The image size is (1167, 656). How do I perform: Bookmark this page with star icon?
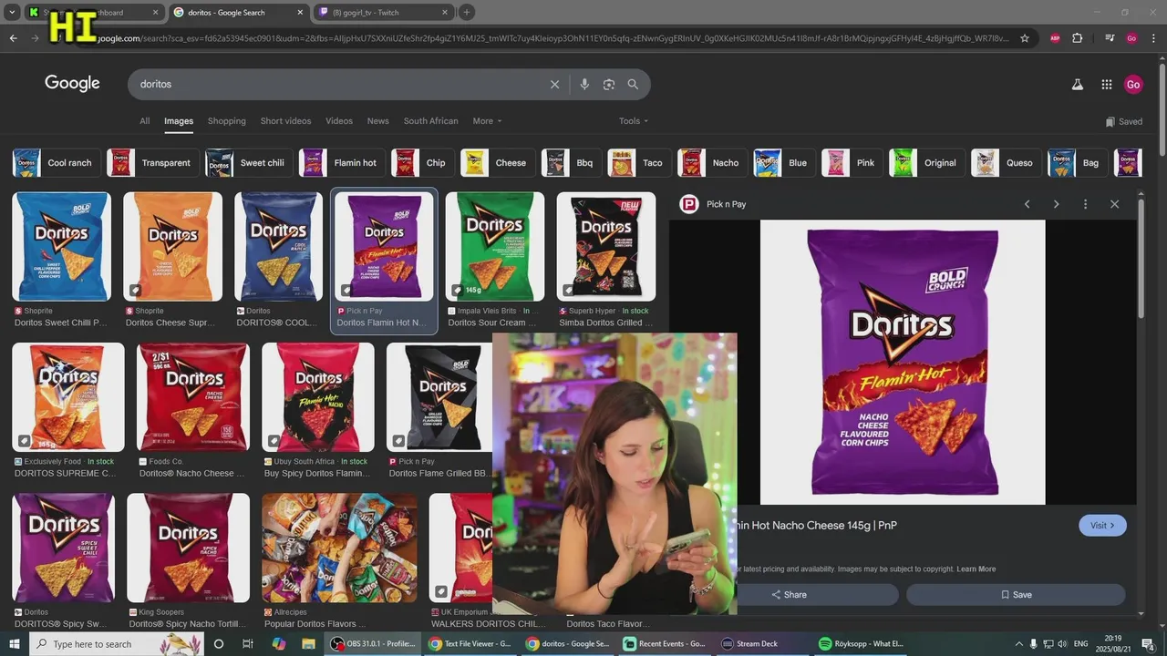1025,38
